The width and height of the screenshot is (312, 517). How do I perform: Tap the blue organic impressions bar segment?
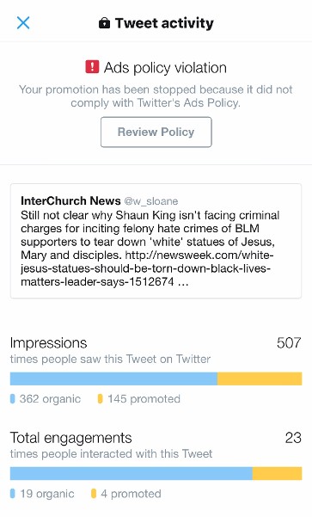pos(113,379)
